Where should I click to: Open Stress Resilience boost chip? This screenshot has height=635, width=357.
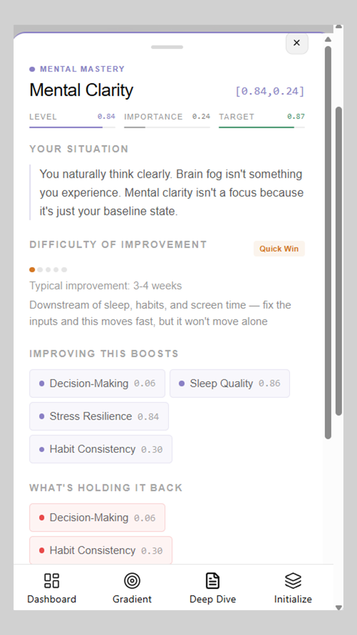click(x=99, y=416)
